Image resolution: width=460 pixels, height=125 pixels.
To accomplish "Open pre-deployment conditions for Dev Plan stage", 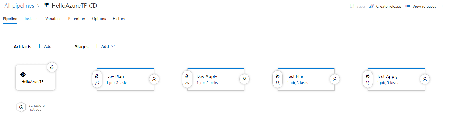I will tap(97, 79).
